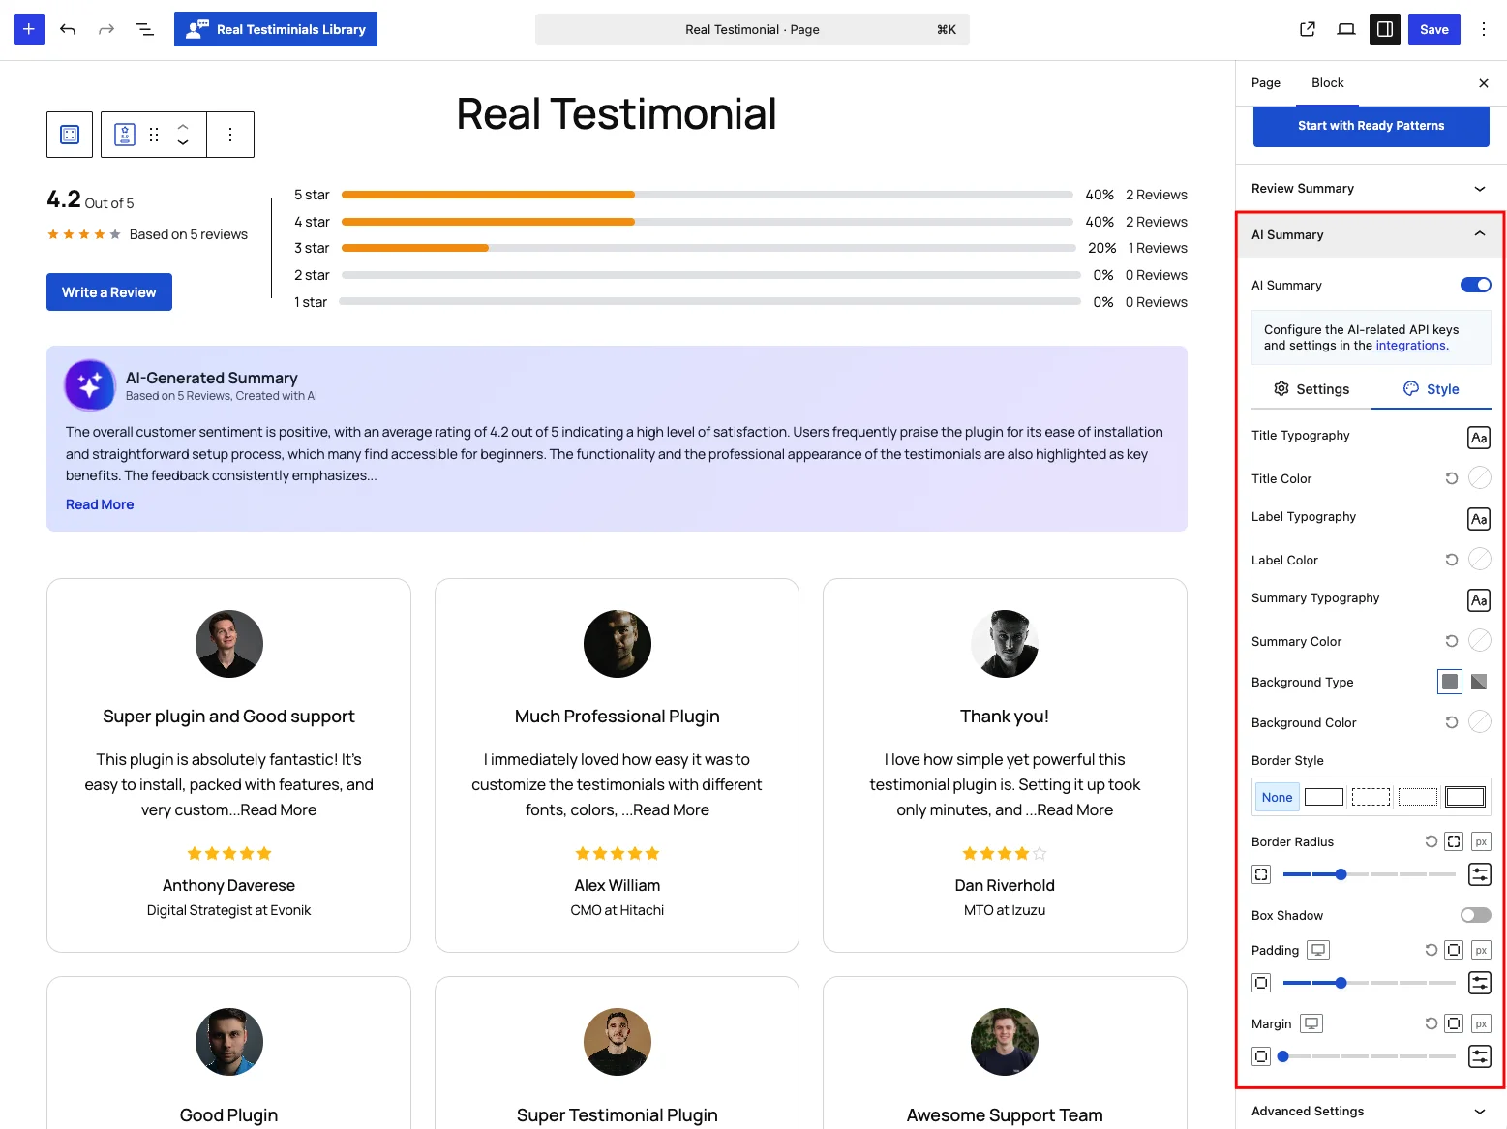Select dotted border style

click(x=1418, y=797)
